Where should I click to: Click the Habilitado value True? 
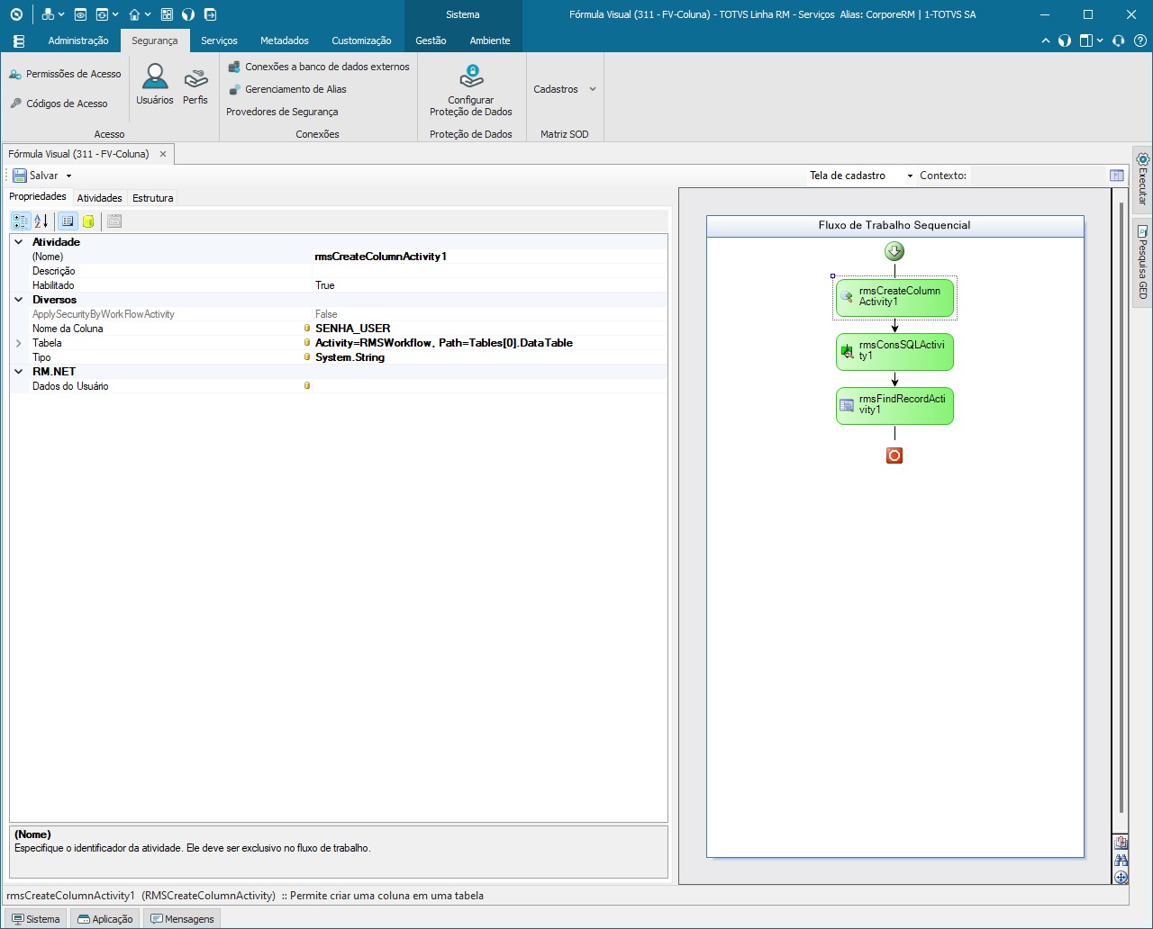click(490, 285)
